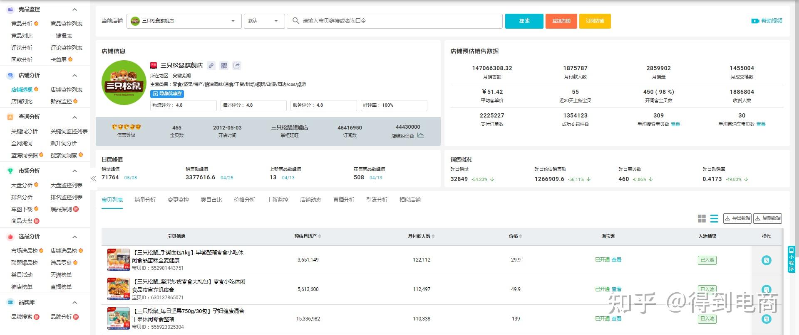This screenshot has height=335, width=799.
Task: Open the 小程序 side panel
Action: pos(791,259)
